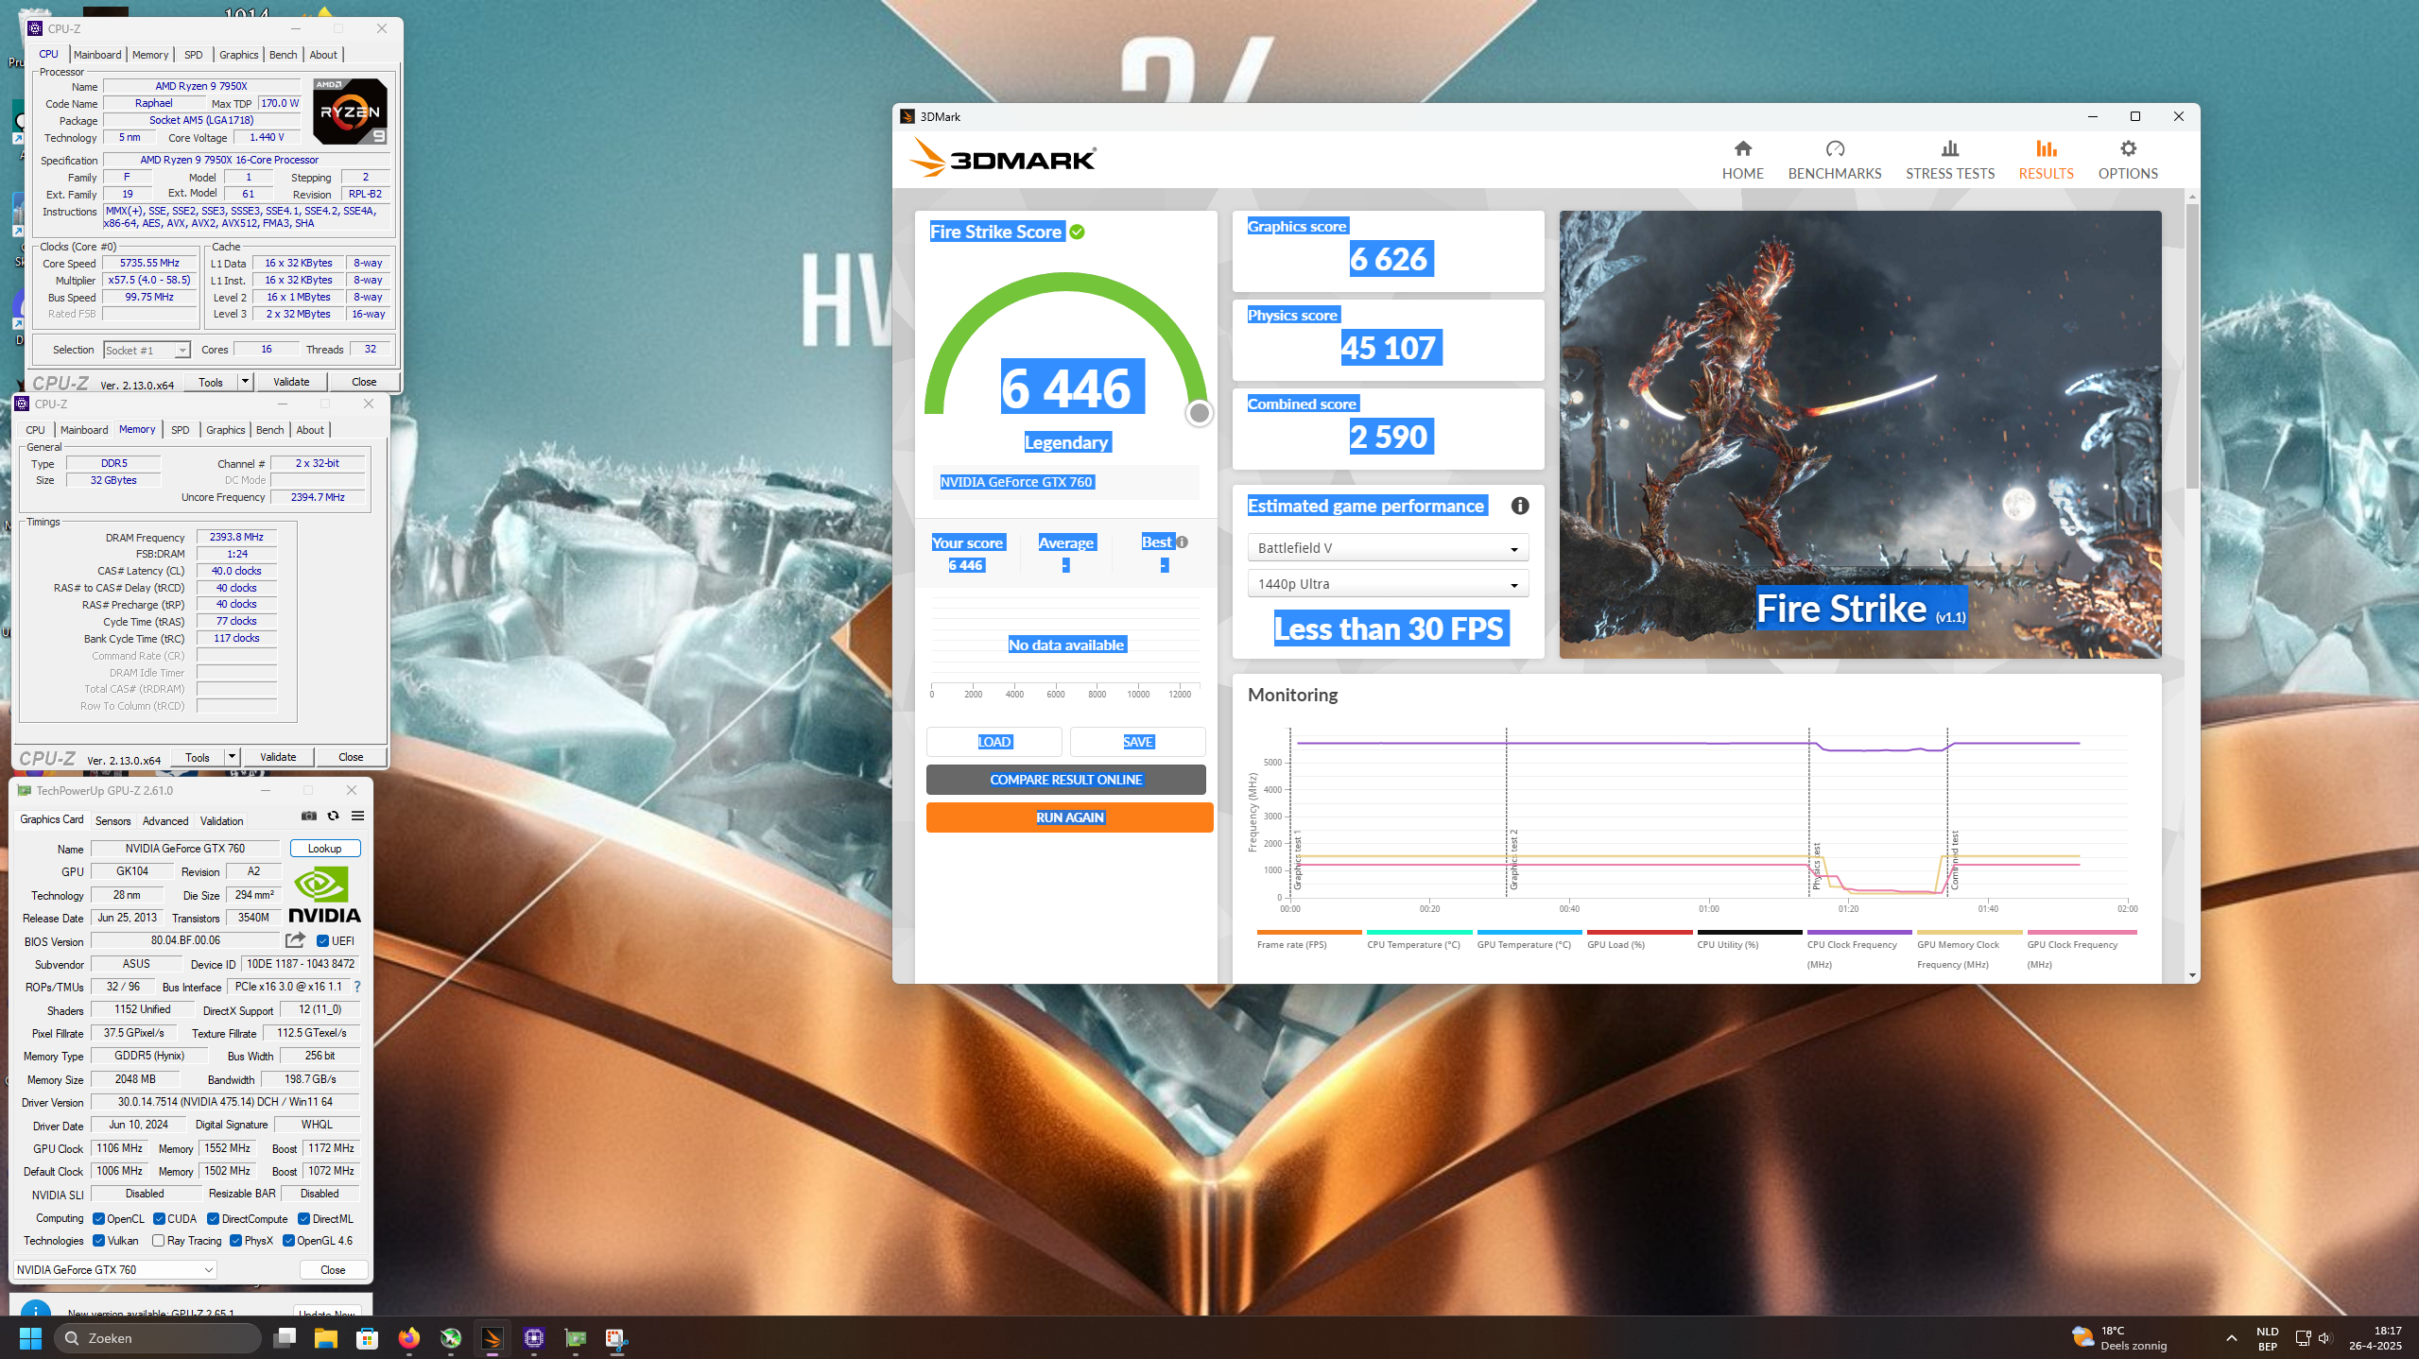Open Microsoft Store from the taskbar

[367, 1337]
